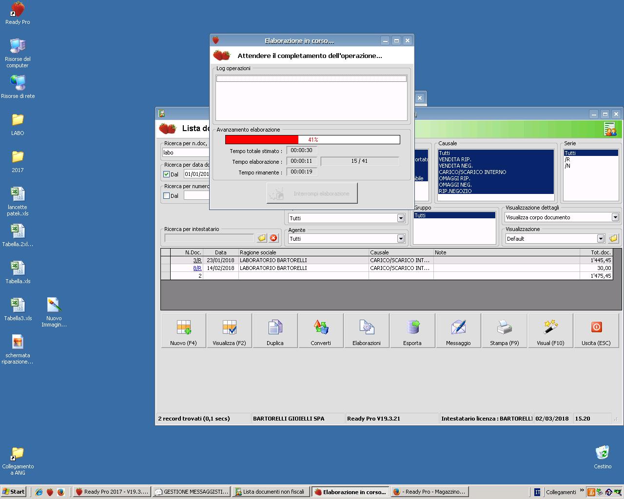The height and width of the screenshot is (499, 624).
Task: Click Ragione sociale column header
Action: coord(303,252)
